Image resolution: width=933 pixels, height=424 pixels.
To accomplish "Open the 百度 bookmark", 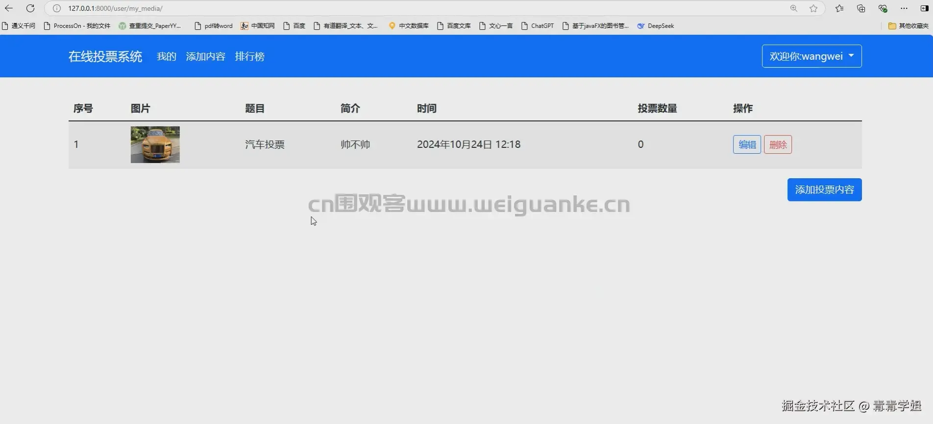I will [295, 26].
